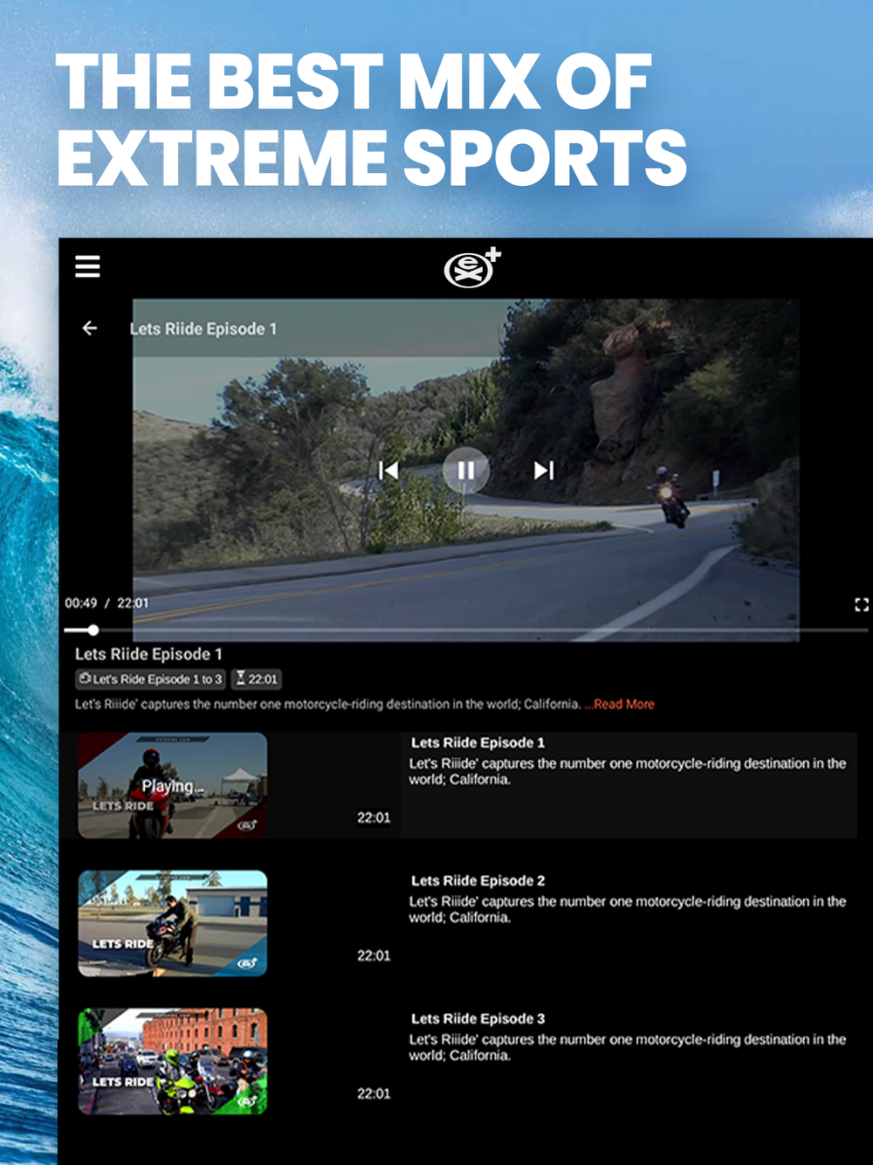The height and width of the screenshot is (1165, 873).
Task: Click the video progress slider handle
Action: pyautogui.click(x=93, y=630)
